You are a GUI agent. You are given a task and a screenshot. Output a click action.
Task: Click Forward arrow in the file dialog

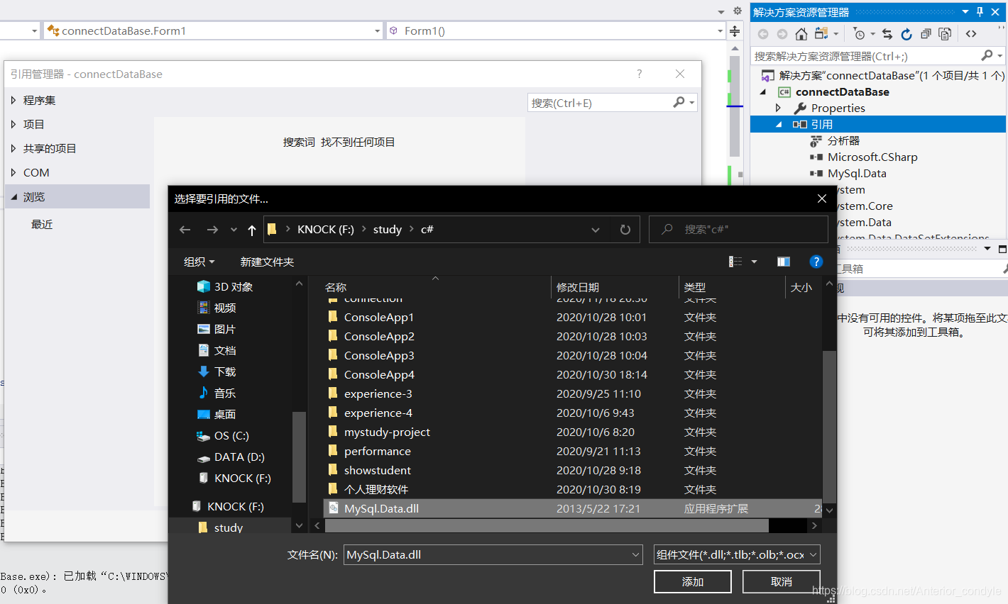212,230
